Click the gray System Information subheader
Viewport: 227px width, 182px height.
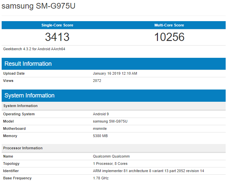point(20,106)
